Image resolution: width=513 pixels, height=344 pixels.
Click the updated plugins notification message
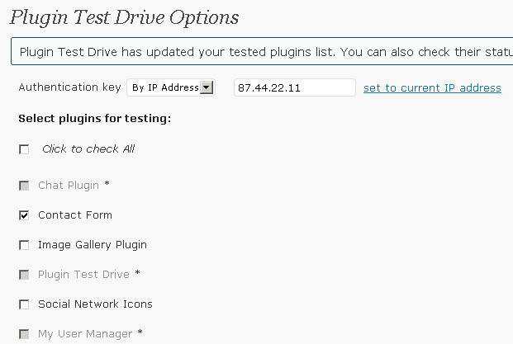point(262,51)
